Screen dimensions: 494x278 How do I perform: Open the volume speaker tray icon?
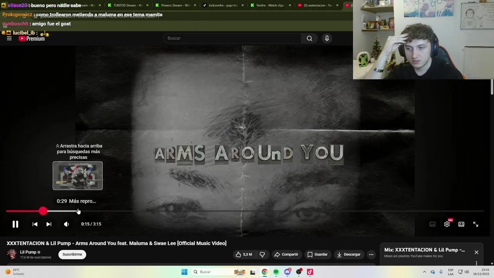pos(467,272)
